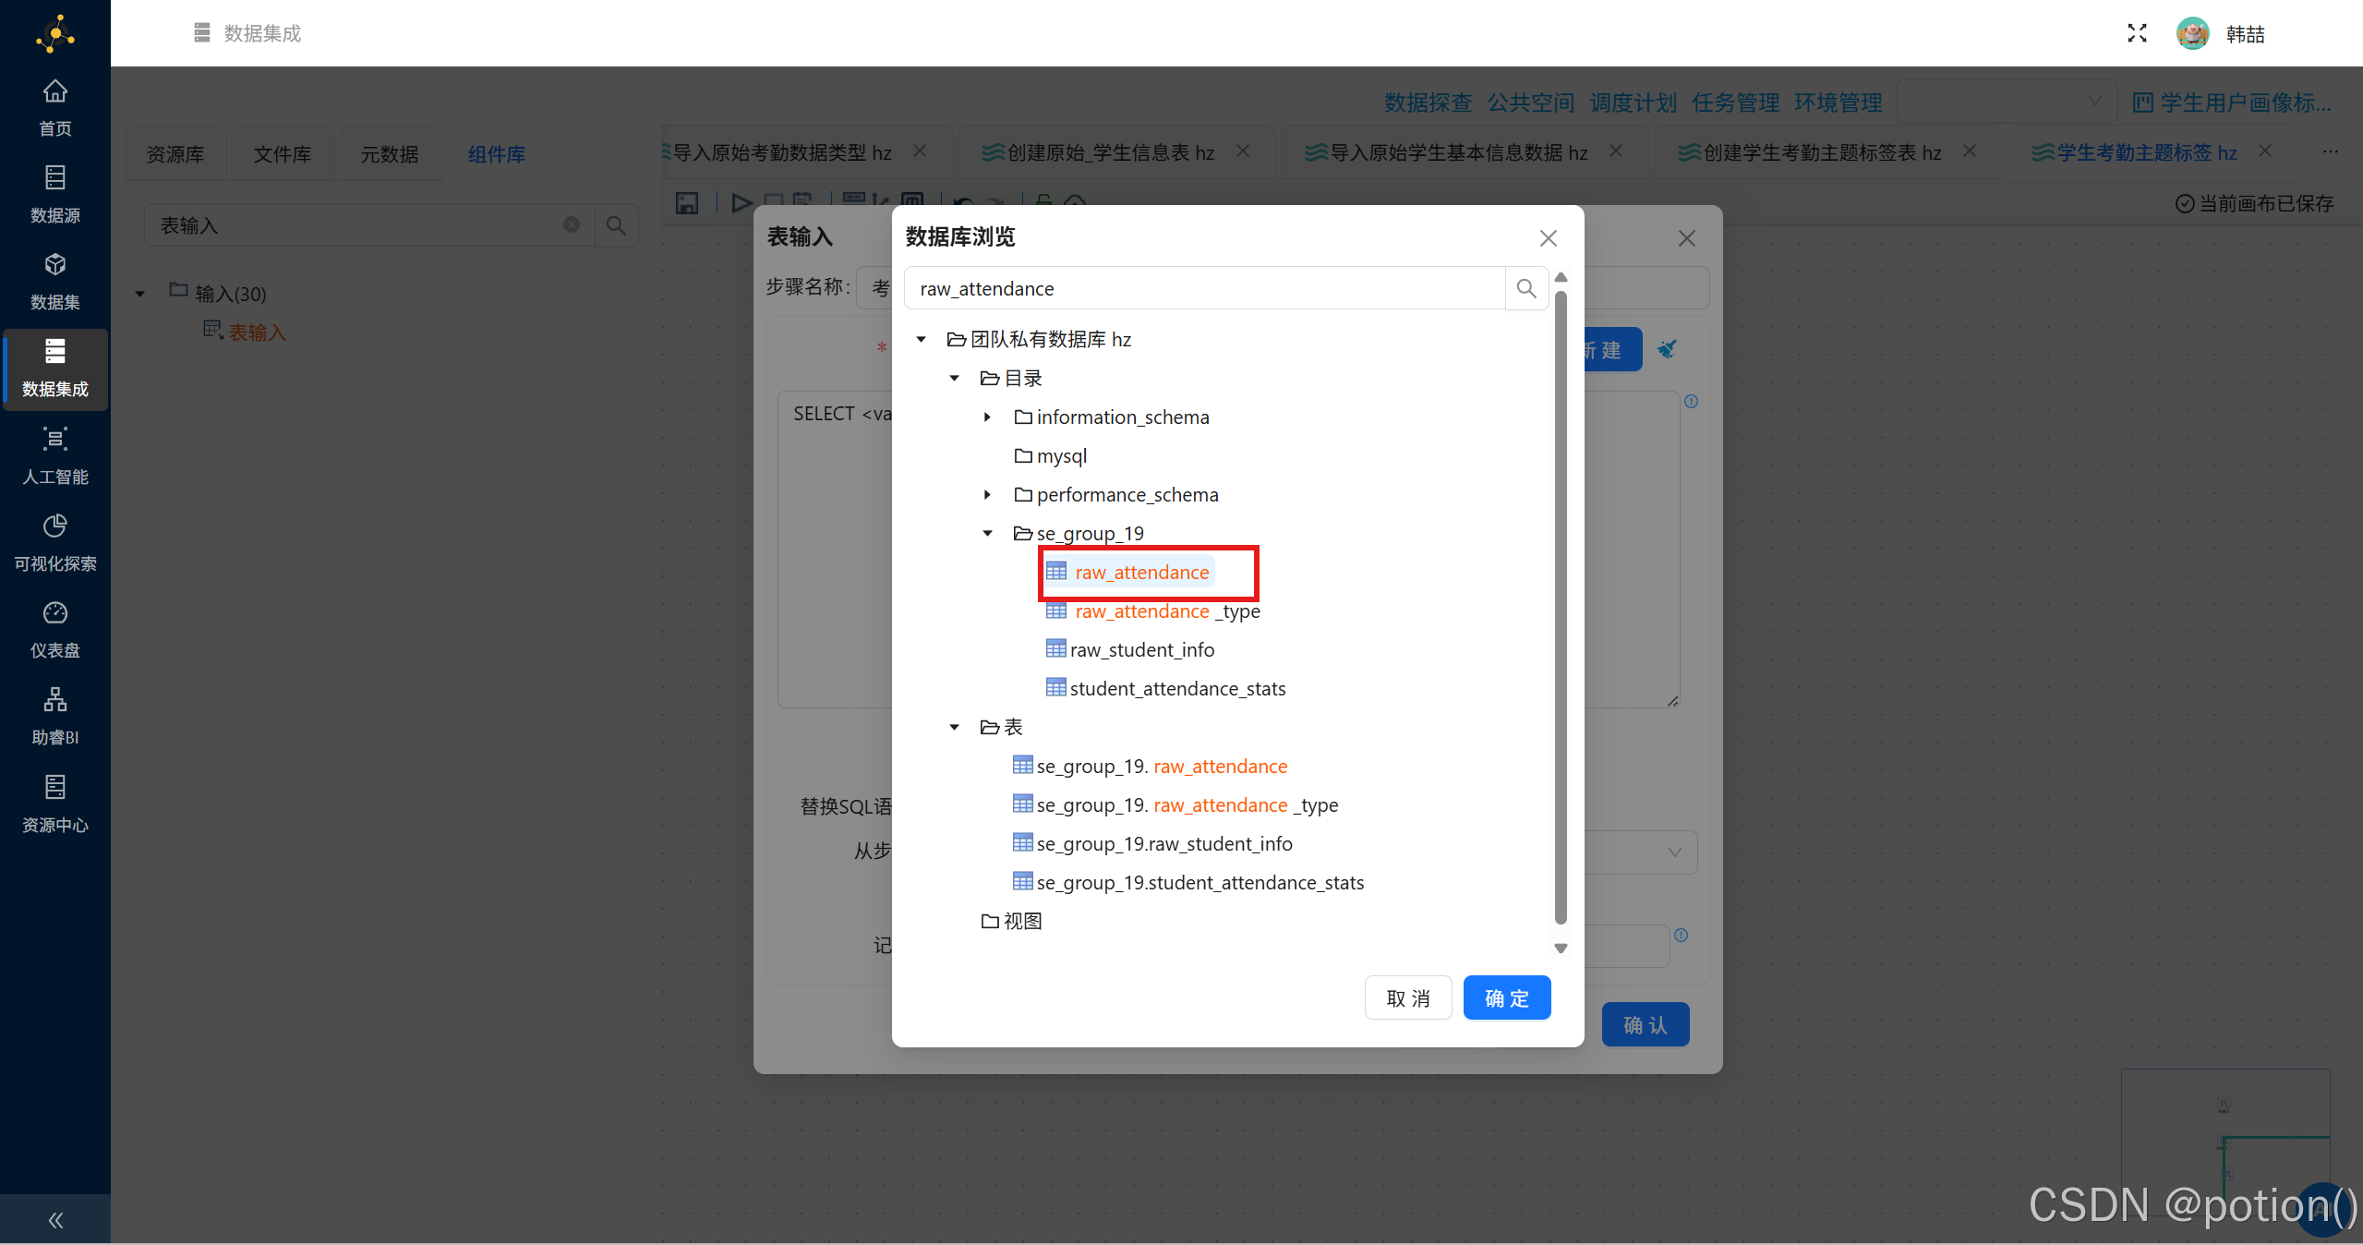Click the 数据库浏览 vertical scrollbar
This screenshot has height=1245, width=2363.
click(x=1561, y=610)
